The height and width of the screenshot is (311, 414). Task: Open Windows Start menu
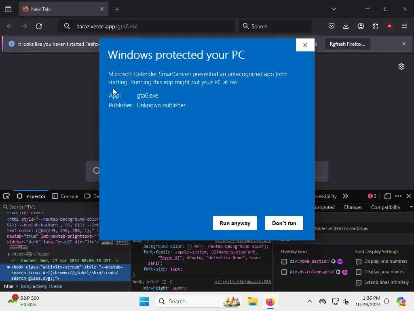pyautogui.click(x=144, y=301)
